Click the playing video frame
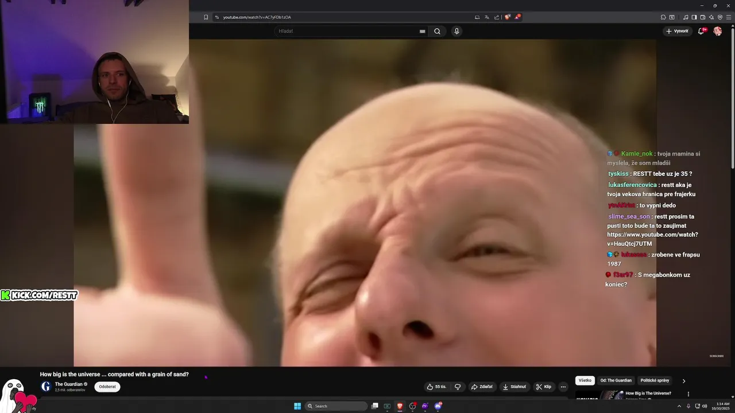The height and width of the screenshot is (413, 735). [x=365, y=202]
